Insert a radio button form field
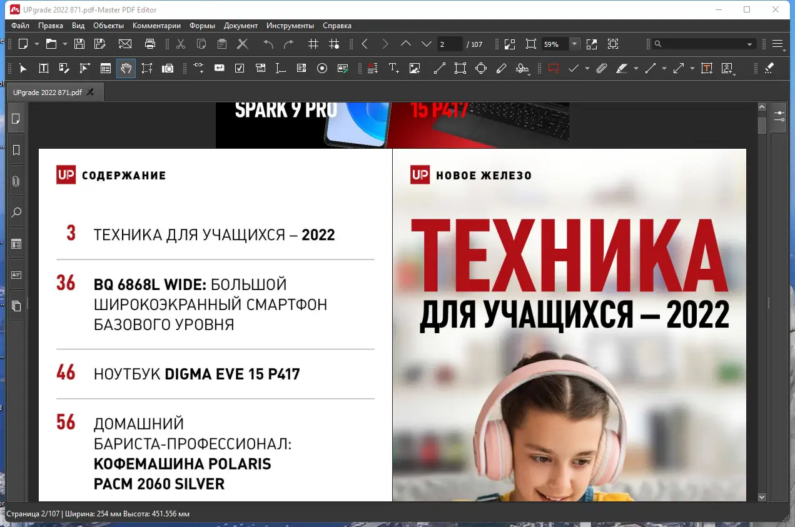 (x=322, y=69)
